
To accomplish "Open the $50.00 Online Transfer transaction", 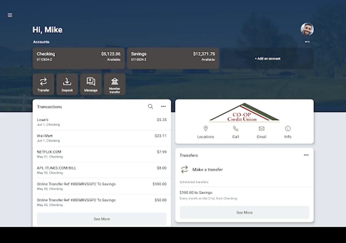I will pos(102,202).
